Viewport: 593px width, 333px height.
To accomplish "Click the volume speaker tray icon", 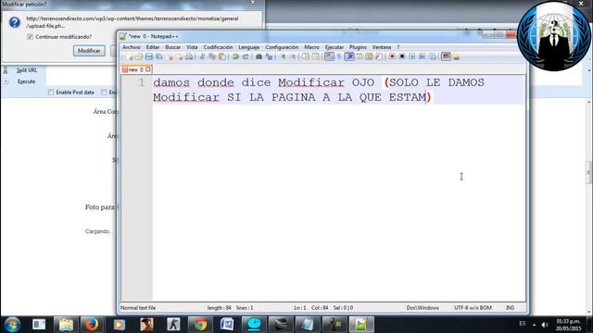I will point(545,325).
